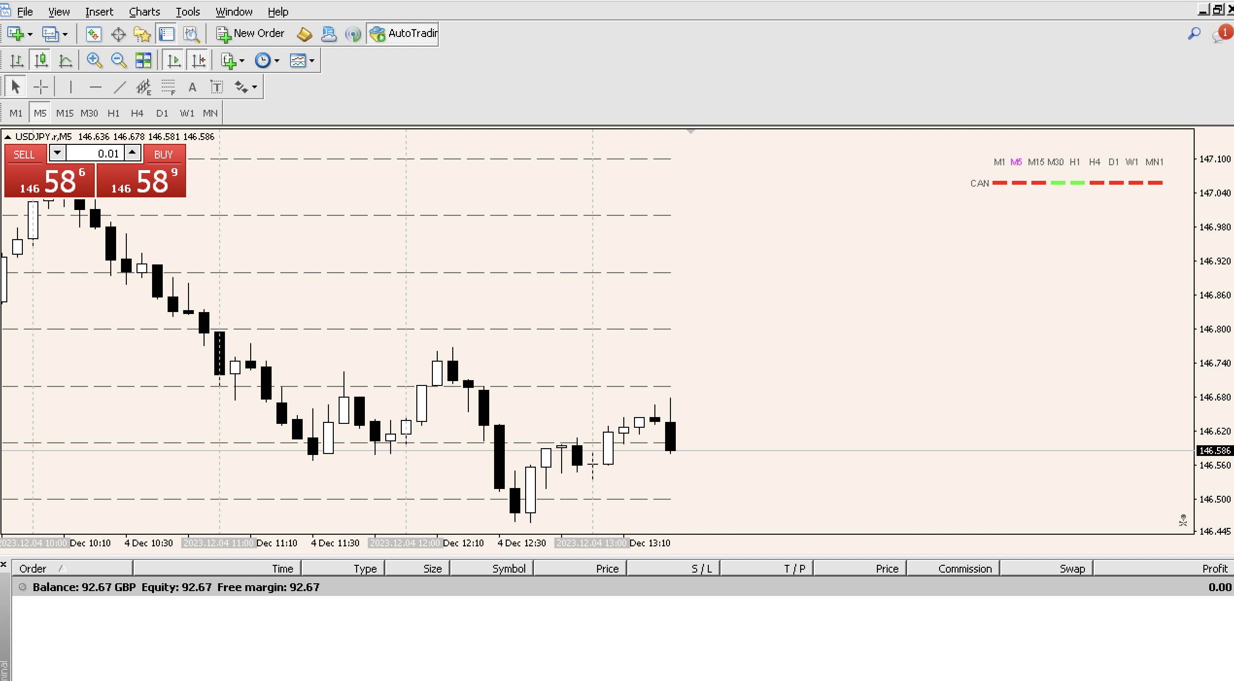Toggle candlestick chart display mode

[41, 60]
